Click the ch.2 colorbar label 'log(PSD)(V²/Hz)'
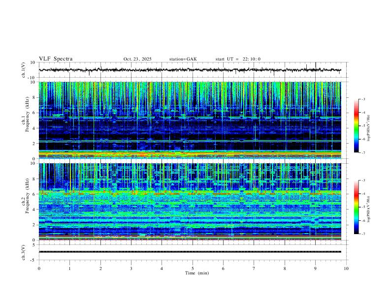390x301 pixels. (369, 209)
